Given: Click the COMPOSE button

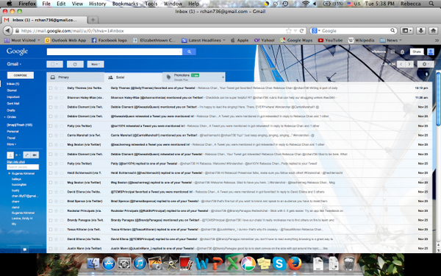Looking at the screenshot, I should (21, 75).
